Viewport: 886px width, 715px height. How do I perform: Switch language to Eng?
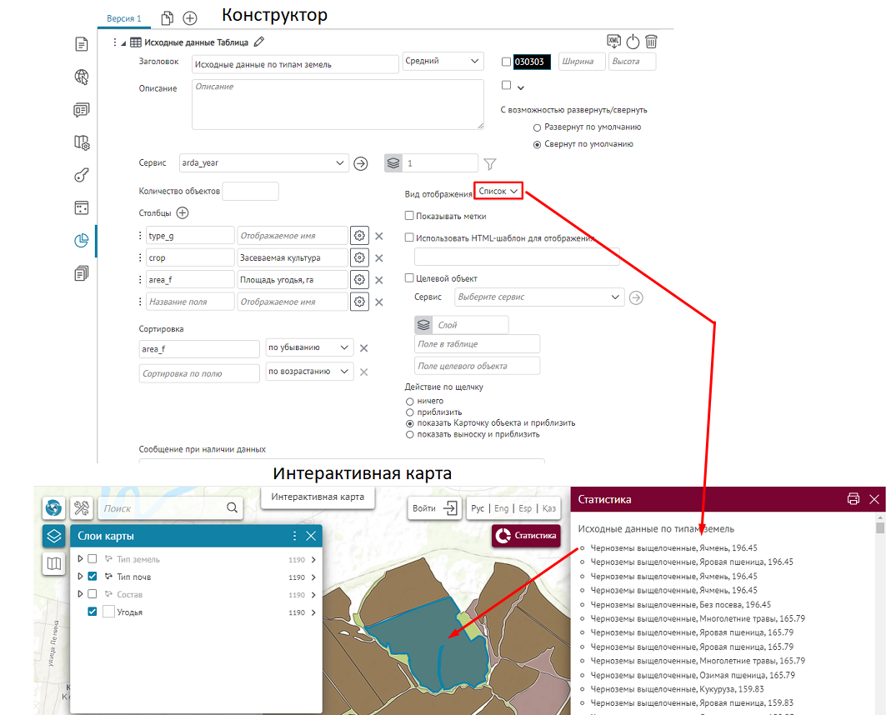click(501, 508)
